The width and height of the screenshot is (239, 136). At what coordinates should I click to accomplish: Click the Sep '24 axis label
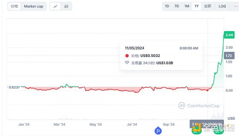pyautogui.click(x=169, y=124)
